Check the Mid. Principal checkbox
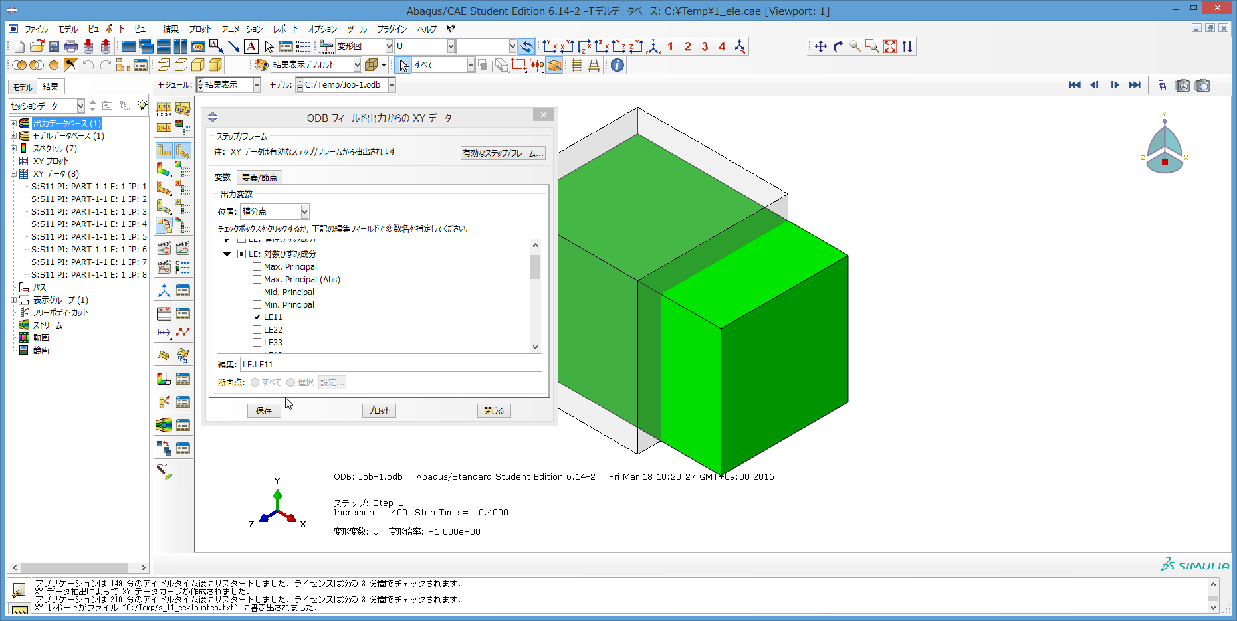The width and height of the screenshot is (1237, 621). (257, 292)
